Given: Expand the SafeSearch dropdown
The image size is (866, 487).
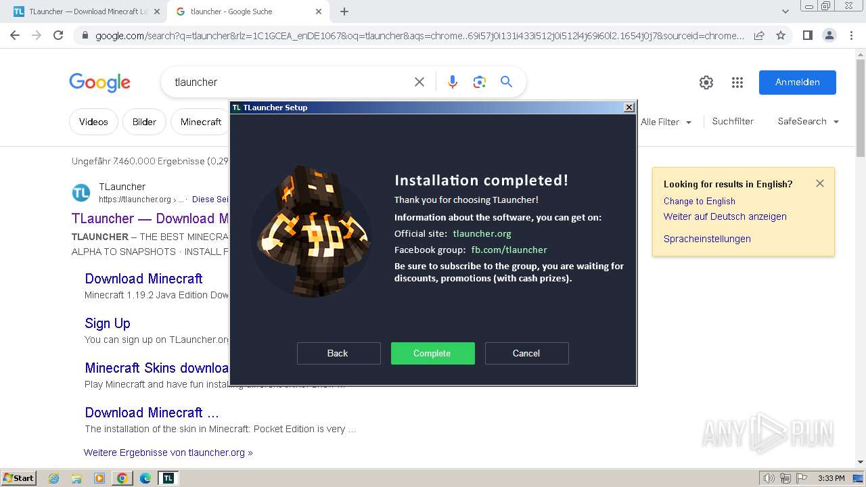Looking at the screenshot, I should (x=808, y=121).
